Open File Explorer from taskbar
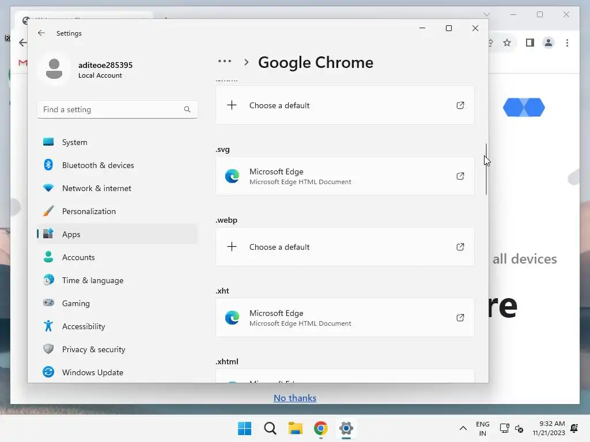 [296, 428]
